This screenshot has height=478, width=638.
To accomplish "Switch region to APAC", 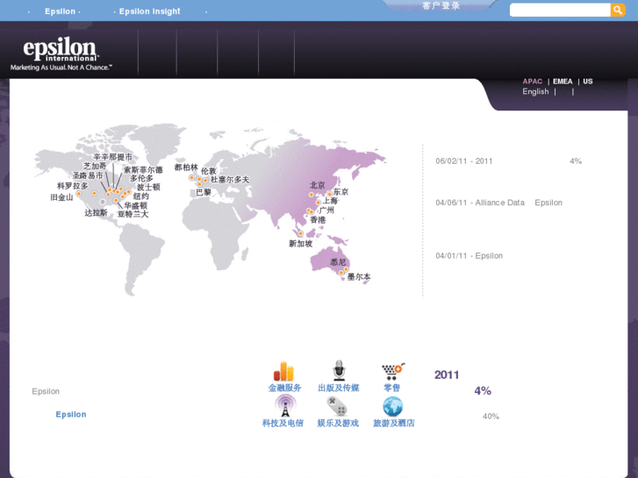I will [532, 82].
